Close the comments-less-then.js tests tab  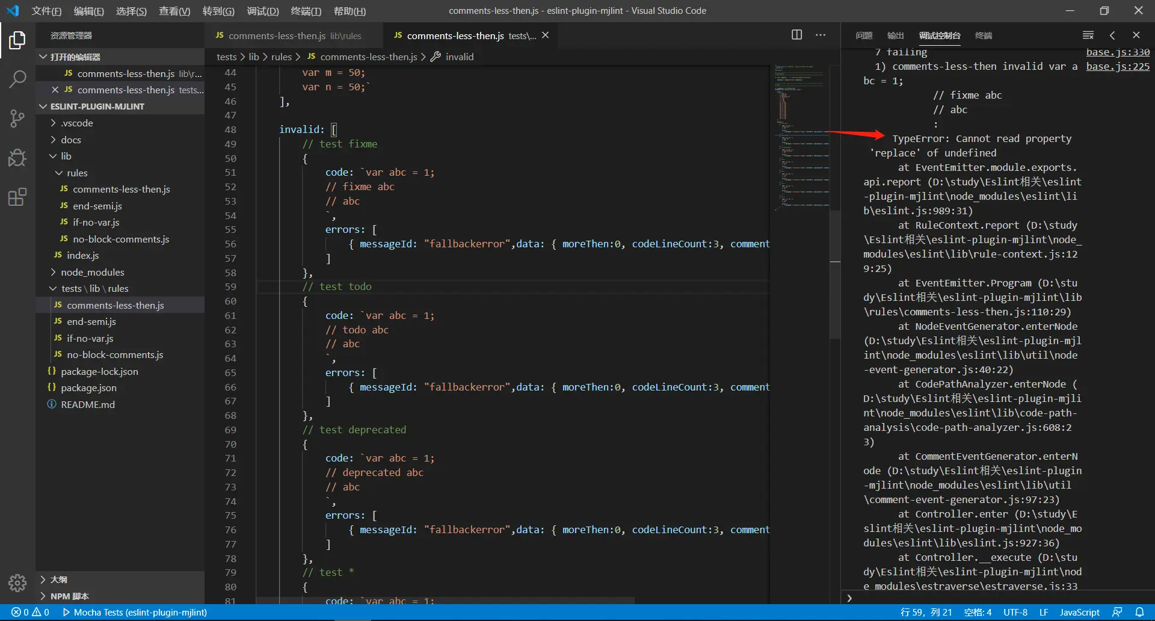(x=545, y=36)
